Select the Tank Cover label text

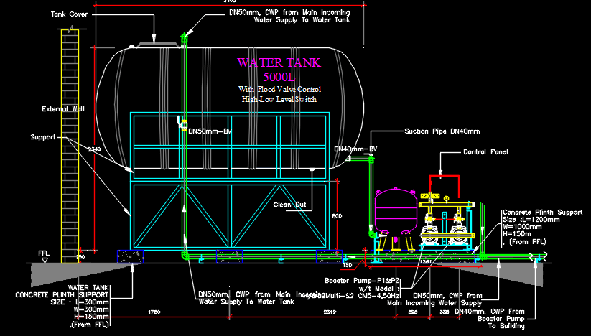coord(69,14)
